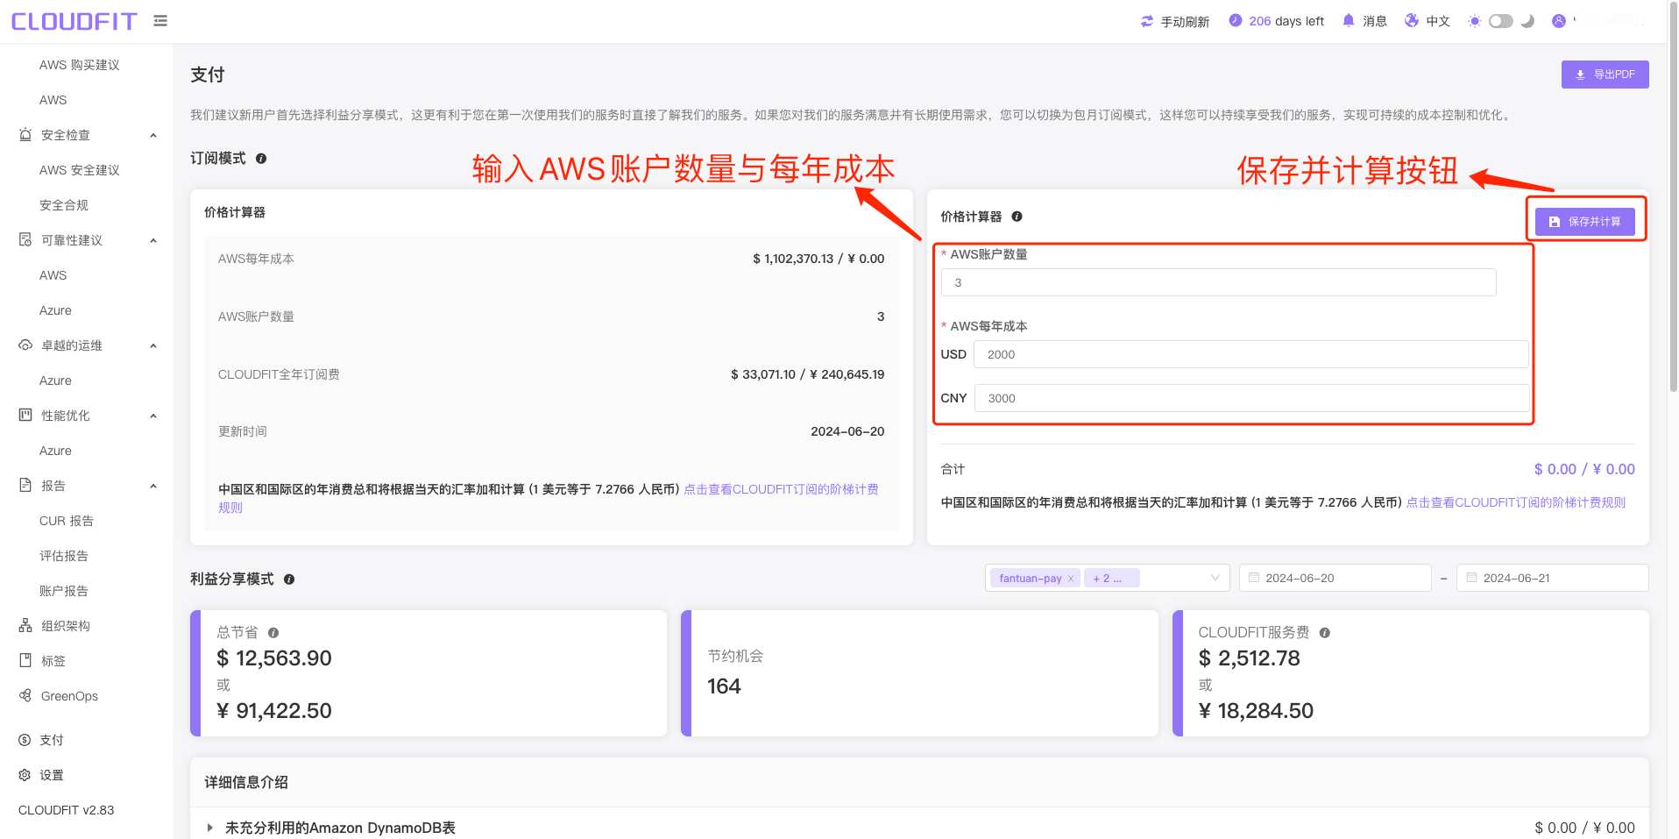Click 安全检查 siren icon in sidebar
Viewport: 1679px width, 839px height.
click(25, 135)
